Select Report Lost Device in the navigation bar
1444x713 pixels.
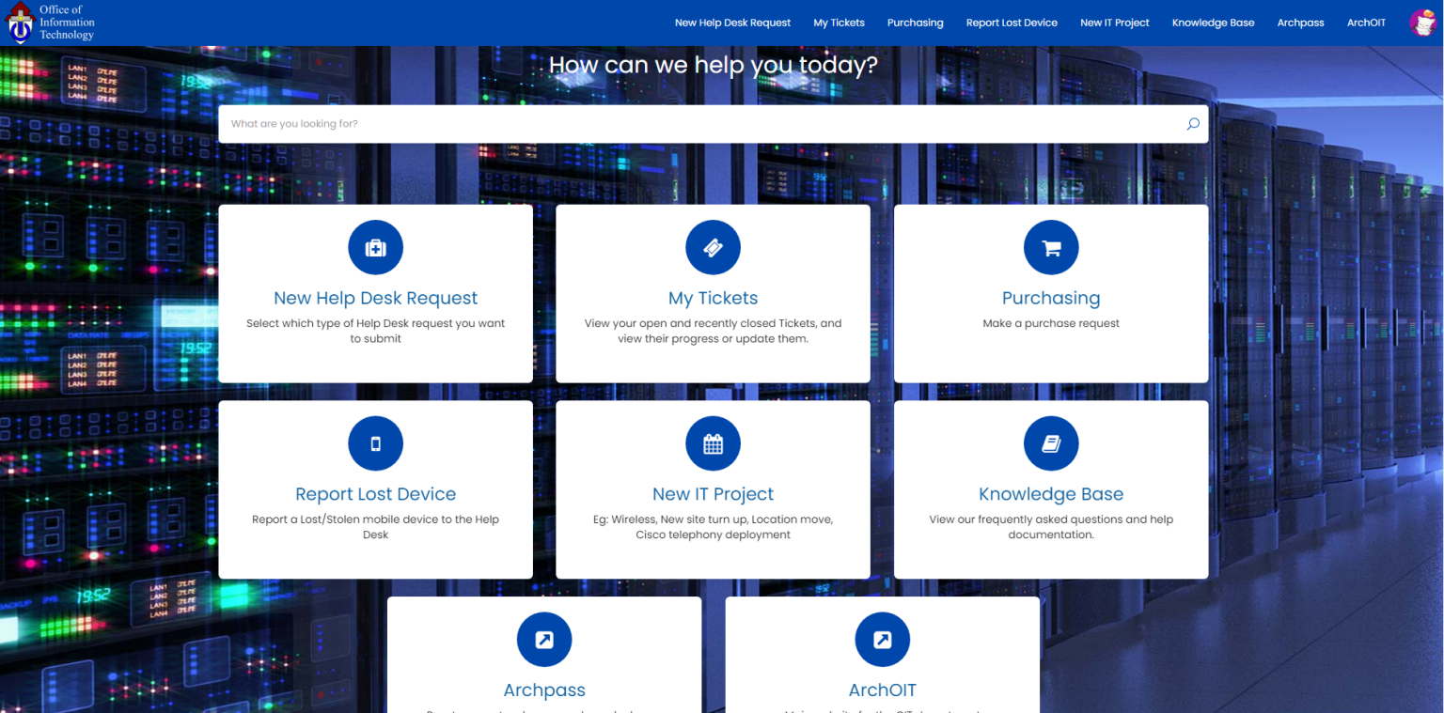[x=1012, y=23]
